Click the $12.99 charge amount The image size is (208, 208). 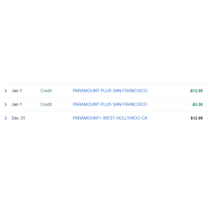tap(196, 118)
